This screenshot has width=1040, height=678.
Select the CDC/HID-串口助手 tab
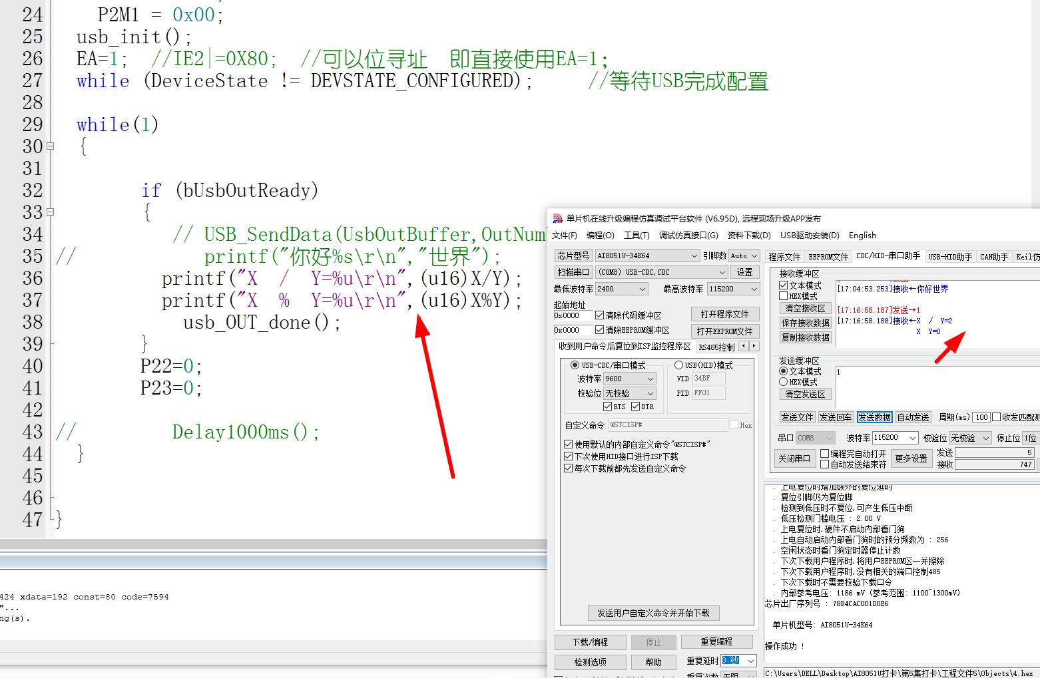(x=888, y=255)
